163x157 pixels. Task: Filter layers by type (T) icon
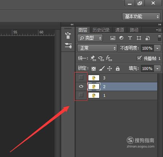pos(130,38)
